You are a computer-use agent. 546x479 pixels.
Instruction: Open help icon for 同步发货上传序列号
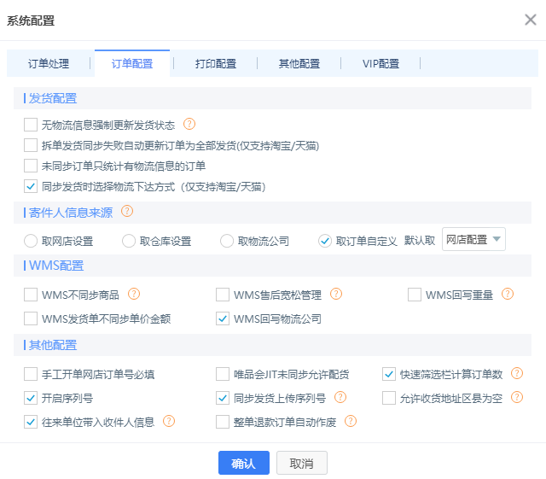pos(340,397)
